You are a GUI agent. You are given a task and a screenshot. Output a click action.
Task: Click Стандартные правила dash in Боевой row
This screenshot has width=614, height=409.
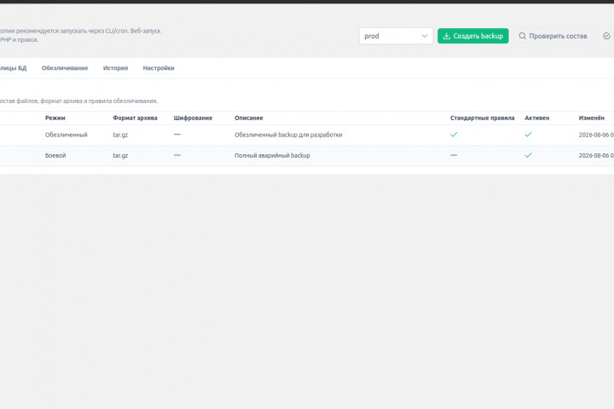[x=454, y=155]
